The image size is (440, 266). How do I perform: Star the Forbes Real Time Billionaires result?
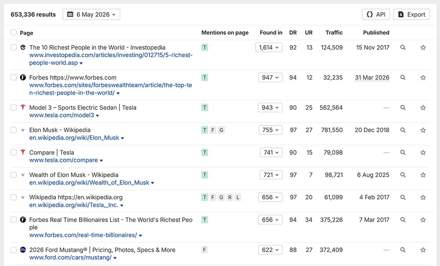423,220
